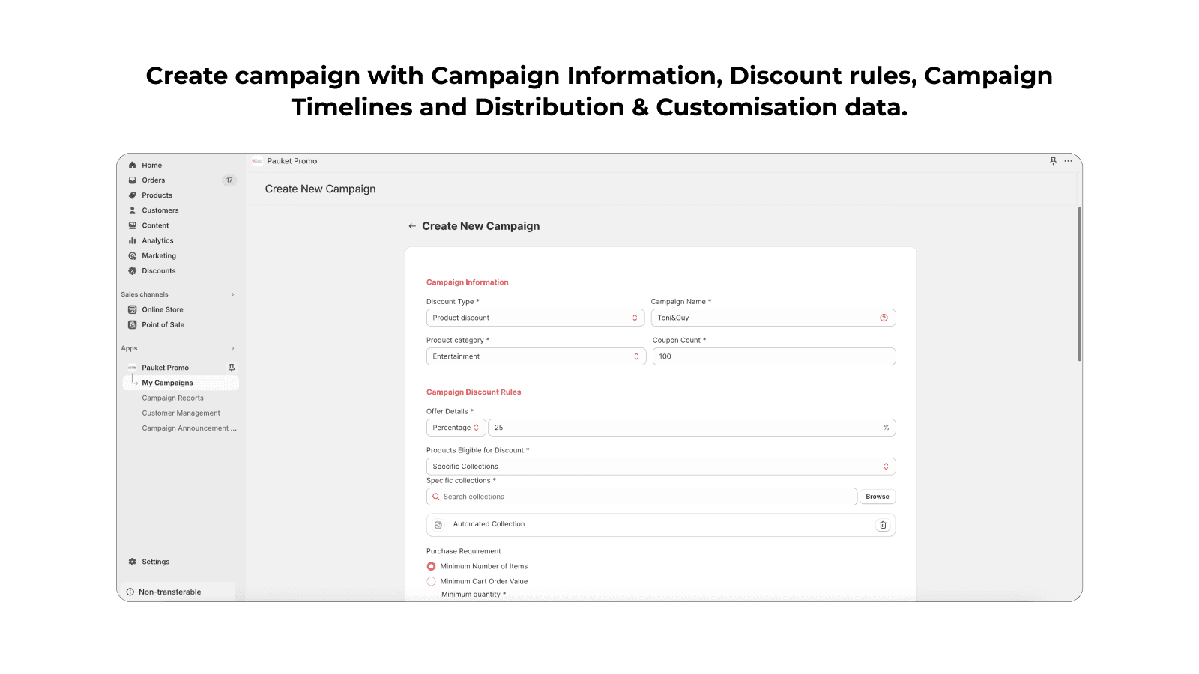Open Campaign Reports in the sidebar

pyautogui.click(x=172, y=398)
